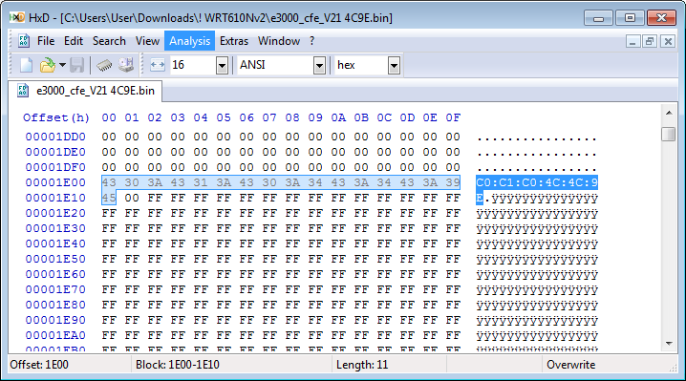Open the hex offset base dropdown
The height and width of the screenshot is (381, 686).
(x=395, y=66)
